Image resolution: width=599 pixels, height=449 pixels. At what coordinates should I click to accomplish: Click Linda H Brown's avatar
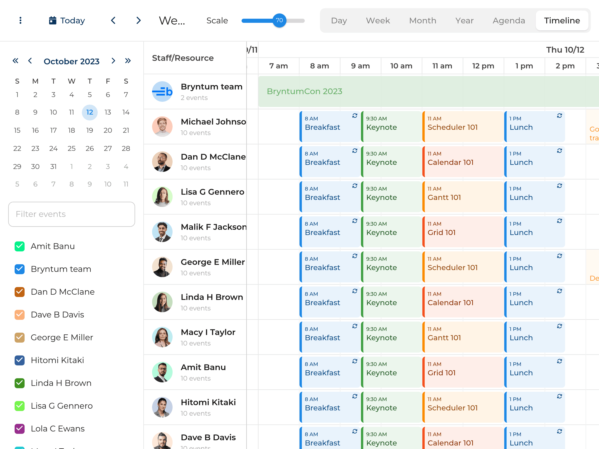pos(162,302)
